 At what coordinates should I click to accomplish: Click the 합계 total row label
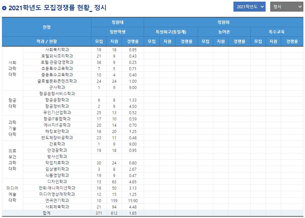point(46,213)
